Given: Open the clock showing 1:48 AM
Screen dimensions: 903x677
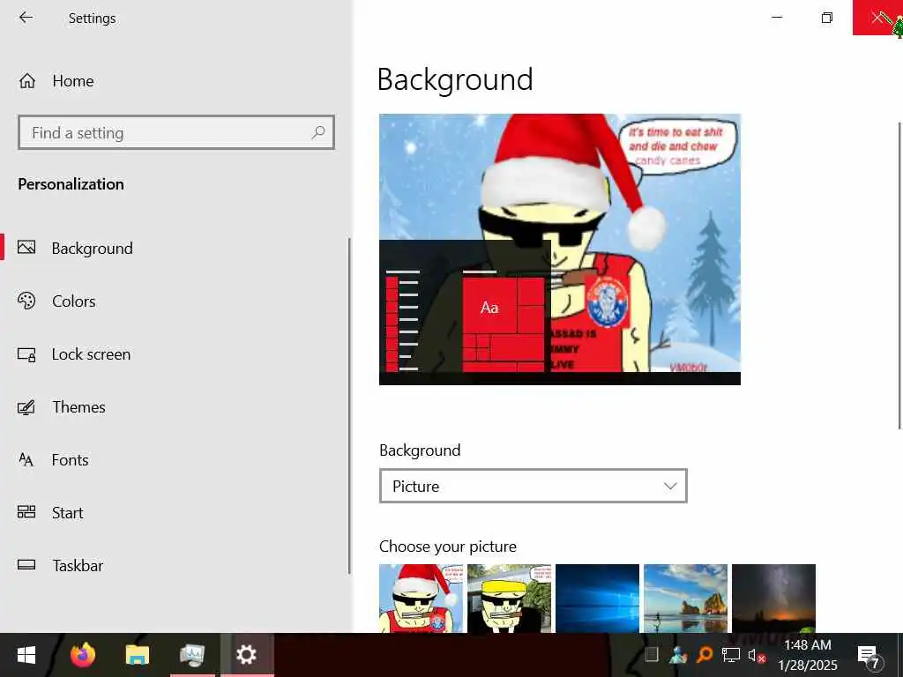Looking at the screenshot, I should pyautogui.click(x=808, y=655).
